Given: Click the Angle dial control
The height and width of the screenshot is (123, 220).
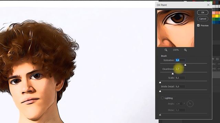Looking at the screenshot, I should pos(190,104).
